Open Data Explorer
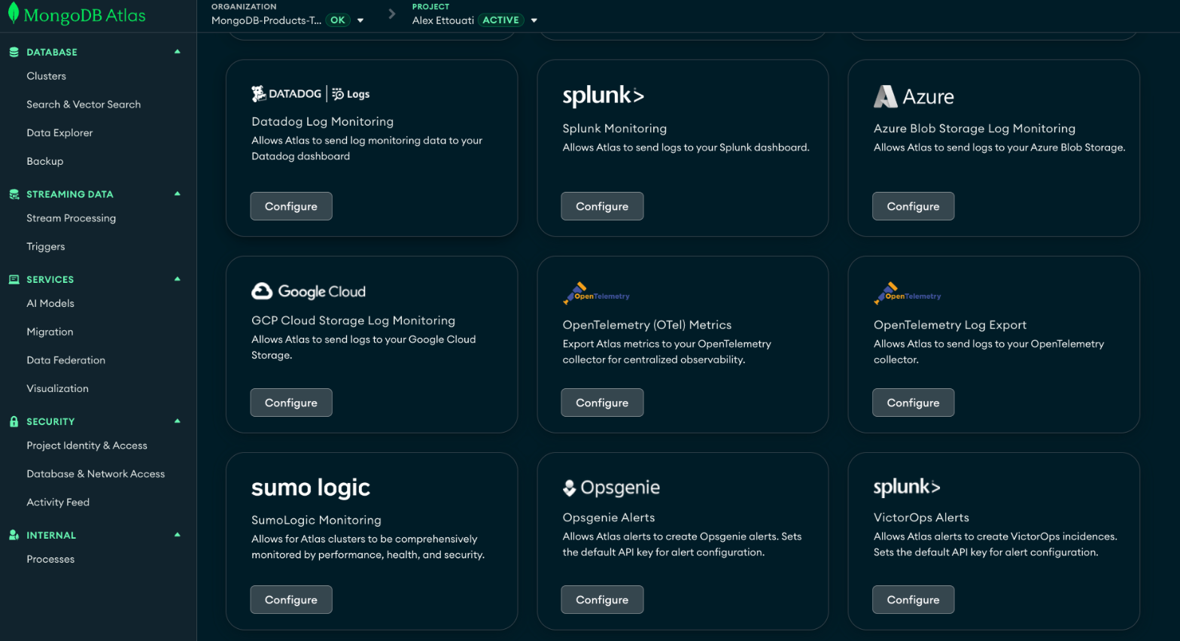This screenshot has width=1180, height=641. 59,132
